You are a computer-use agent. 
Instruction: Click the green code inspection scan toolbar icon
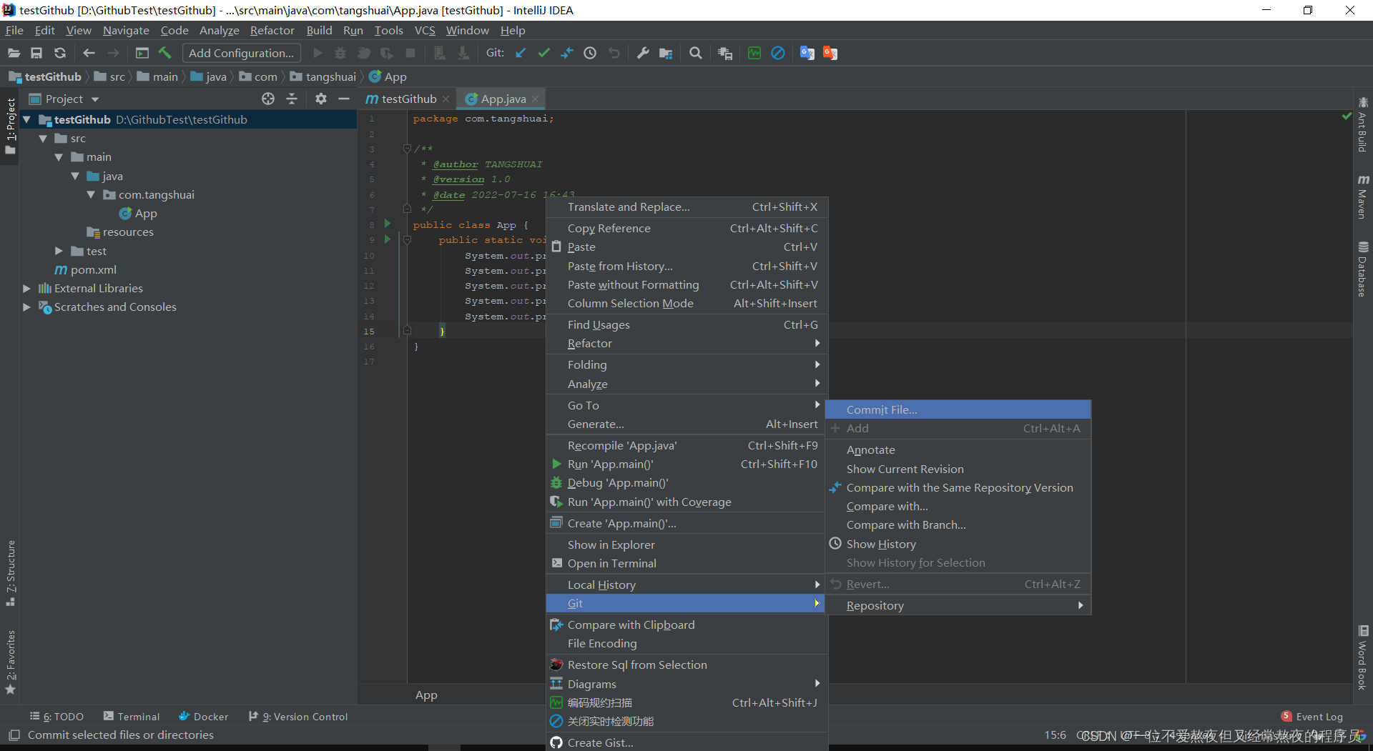pos(754,53)
